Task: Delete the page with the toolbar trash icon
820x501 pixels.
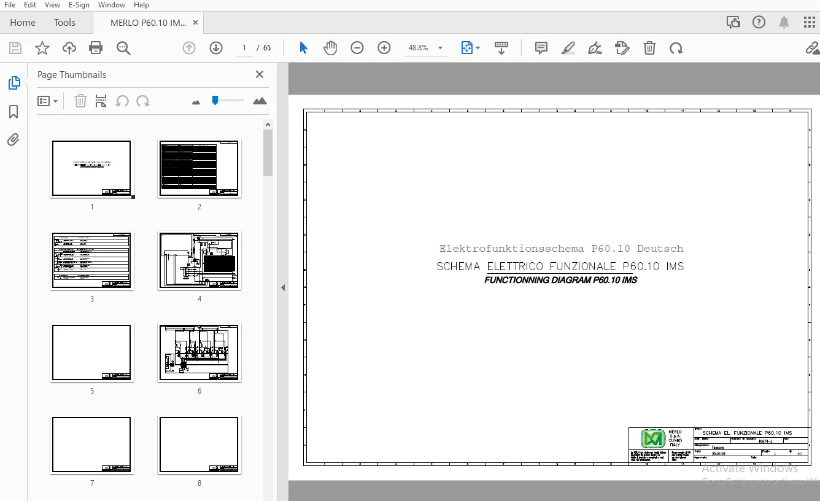Action: (649, 48)
